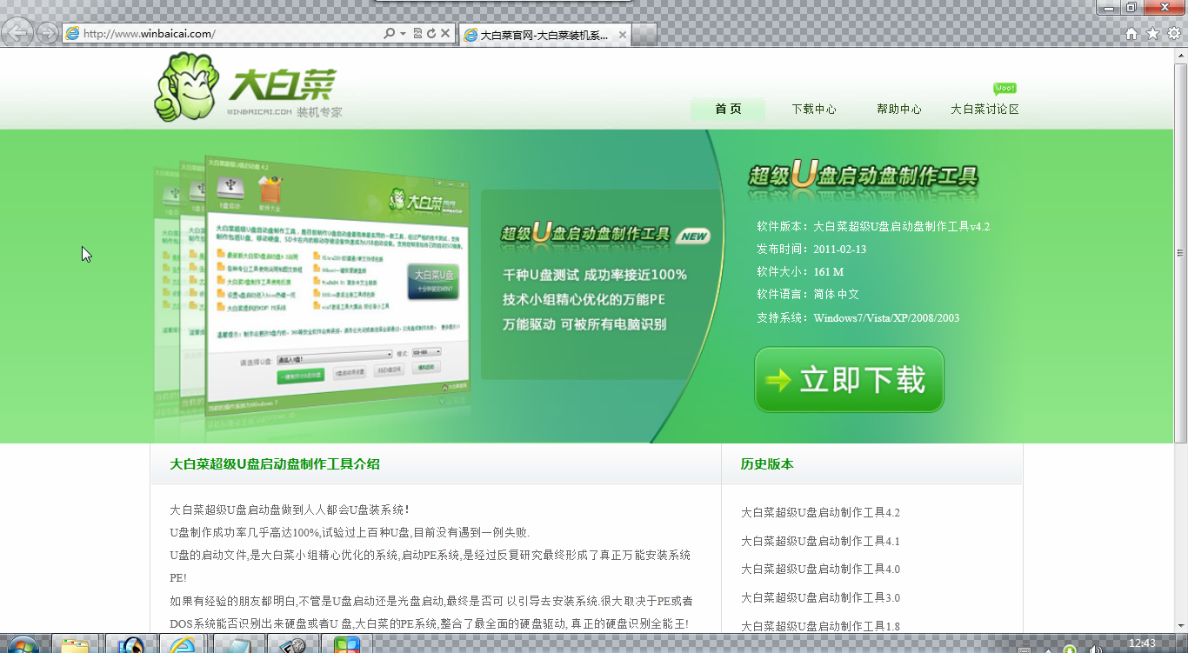1188x653 pixels.
Task: Click the search magnifier in address bar
Action: (390, 34)
